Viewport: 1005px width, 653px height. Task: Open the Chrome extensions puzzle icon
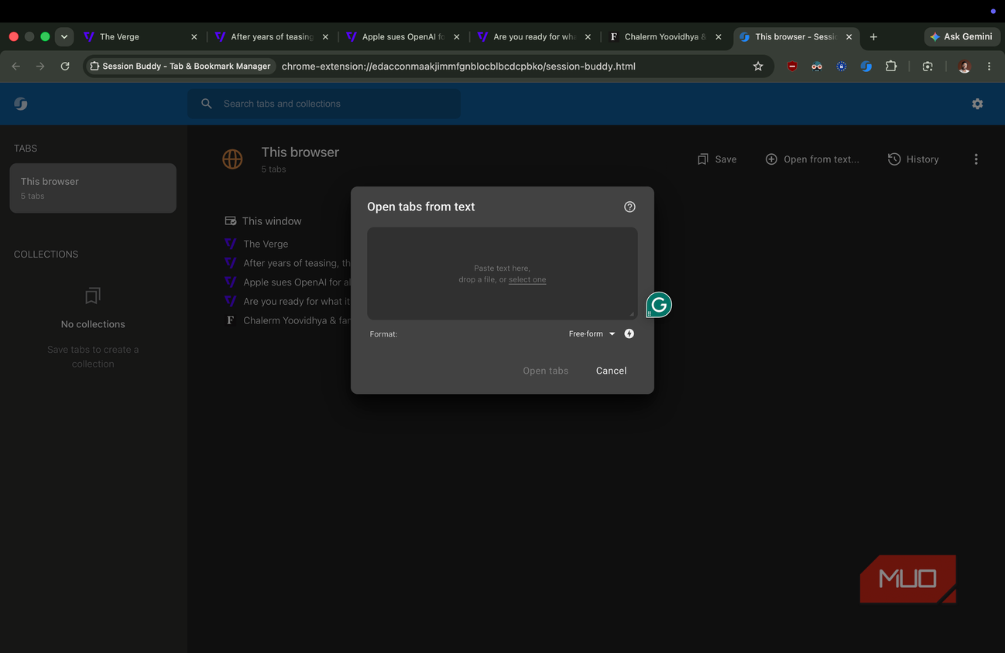pos(891,67)
